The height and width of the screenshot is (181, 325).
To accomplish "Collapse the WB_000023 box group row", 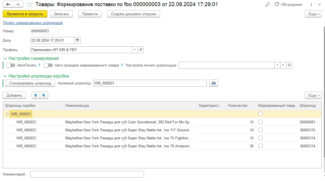I will click(x=7, y=114).
